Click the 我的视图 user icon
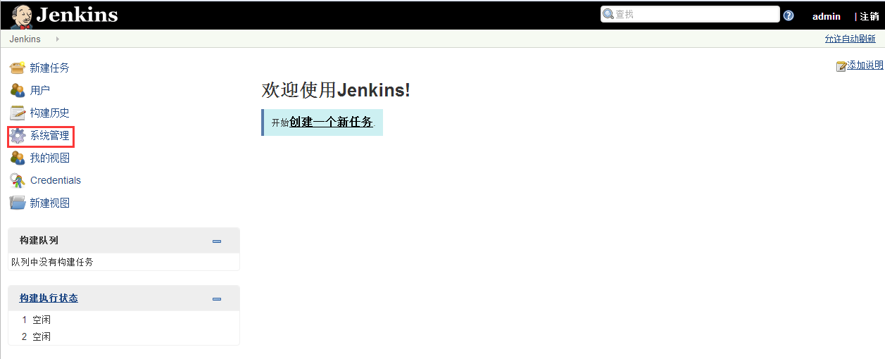The image size is (885, 359). click(18, 158)
